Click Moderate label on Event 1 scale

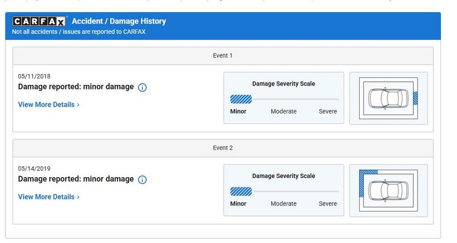283,111
